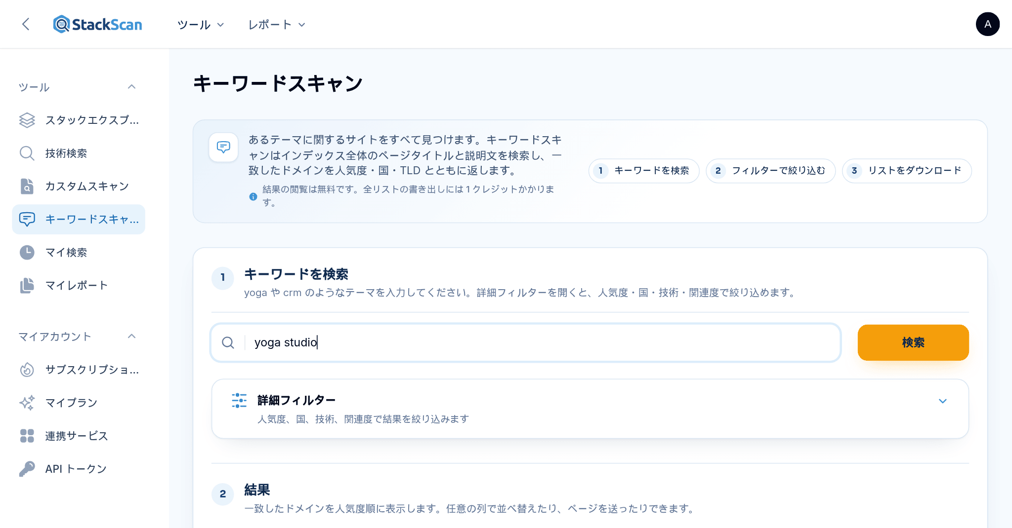Open the レポート dropdown in top navigation
Viewport: 1012px width, 528px height.
tap(277, 25)
